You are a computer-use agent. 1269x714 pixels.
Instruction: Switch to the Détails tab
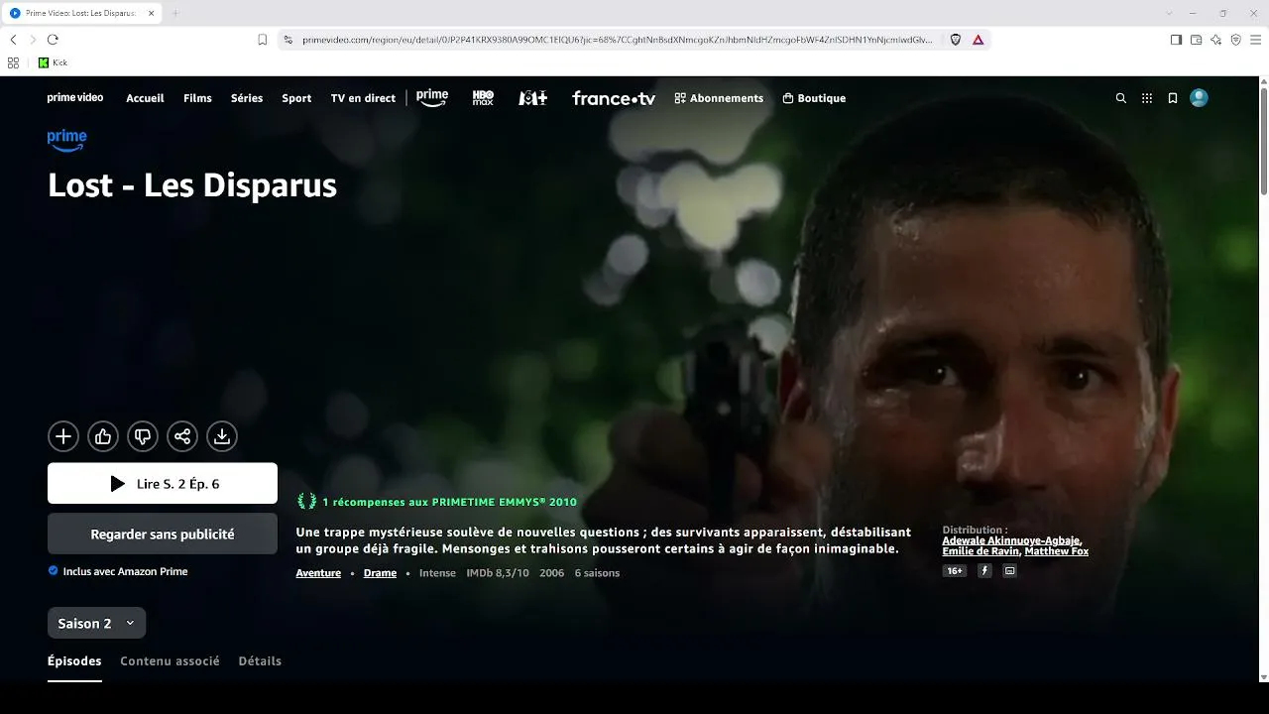tap(260, 661)
